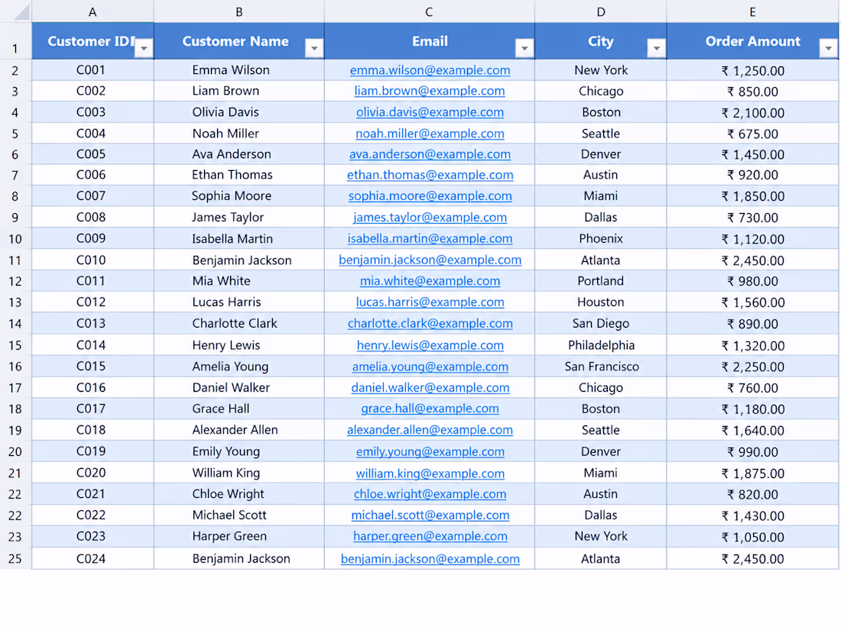Select the Phoenix city cell

click(x=601, y=239)
